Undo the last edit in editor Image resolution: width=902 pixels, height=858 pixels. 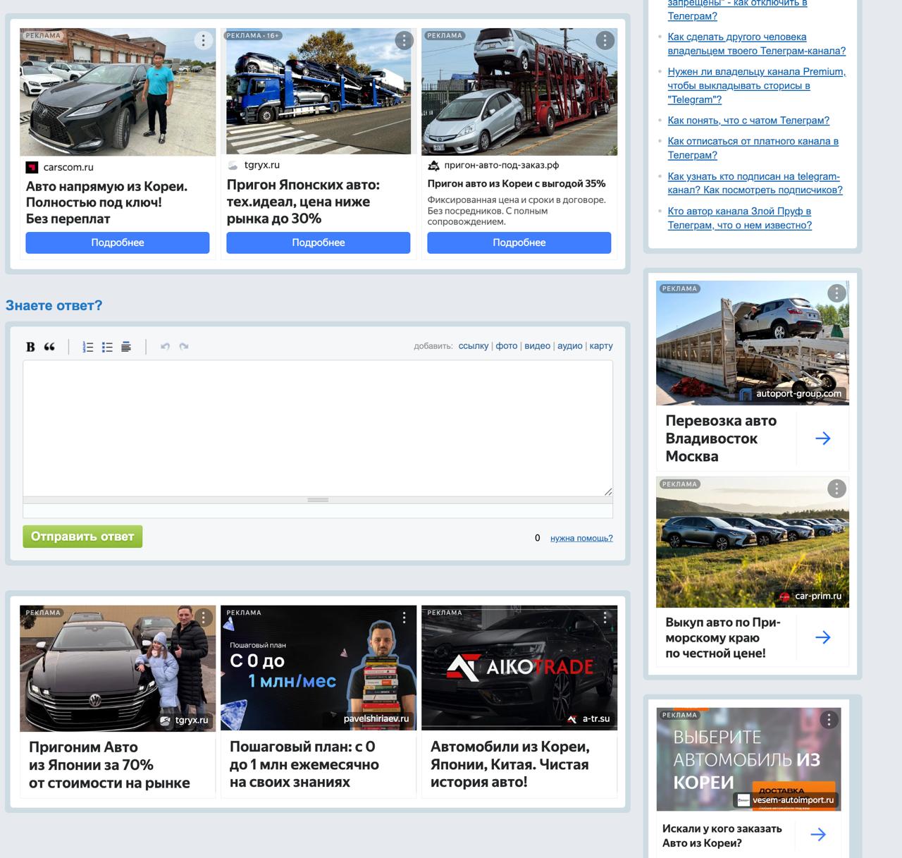(165, 346)
